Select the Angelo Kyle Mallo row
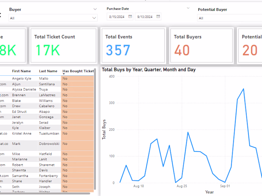The width and height of the screenshot is (262, 196). pyautogui.click(x=47, y=78)
